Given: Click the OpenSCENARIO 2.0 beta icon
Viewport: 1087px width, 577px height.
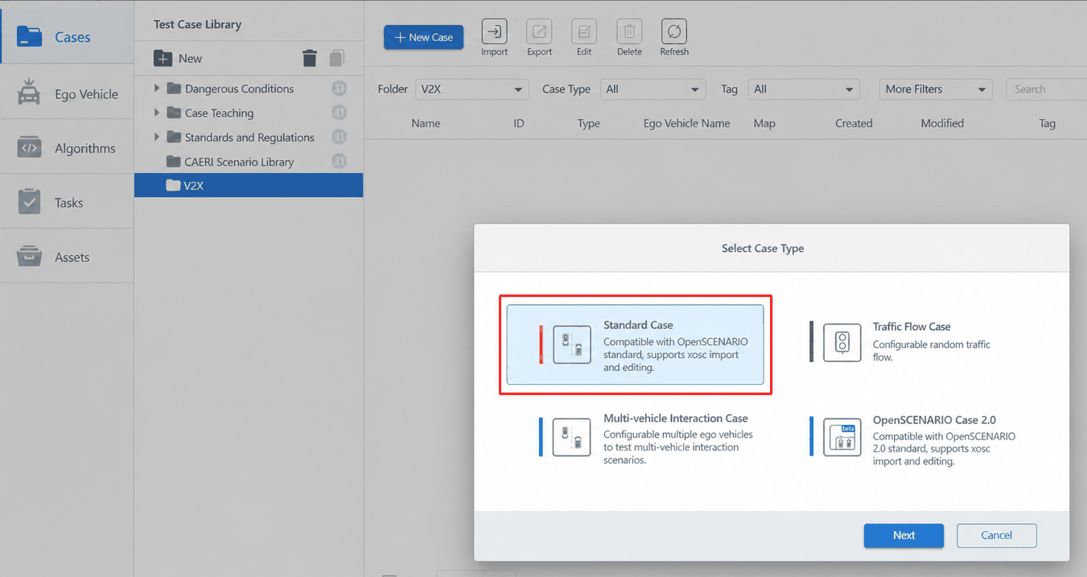Looking at the screenshot, I should [842, 437].
